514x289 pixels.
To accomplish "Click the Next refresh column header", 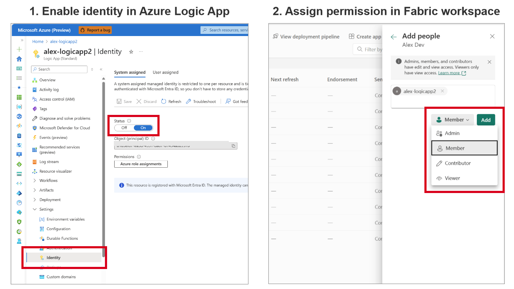I will [284, 80].
